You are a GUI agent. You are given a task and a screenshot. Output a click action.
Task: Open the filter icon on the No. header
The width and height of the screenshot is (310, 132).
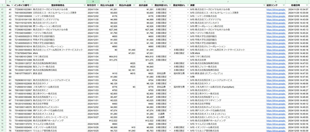(x=12, y=5)
